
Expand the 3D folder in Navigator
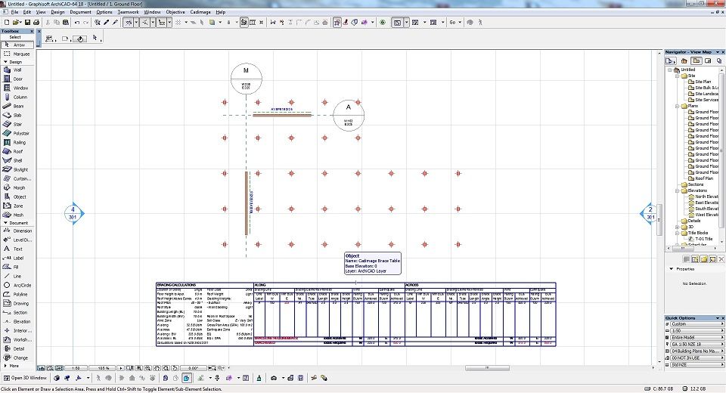[678, 227]
